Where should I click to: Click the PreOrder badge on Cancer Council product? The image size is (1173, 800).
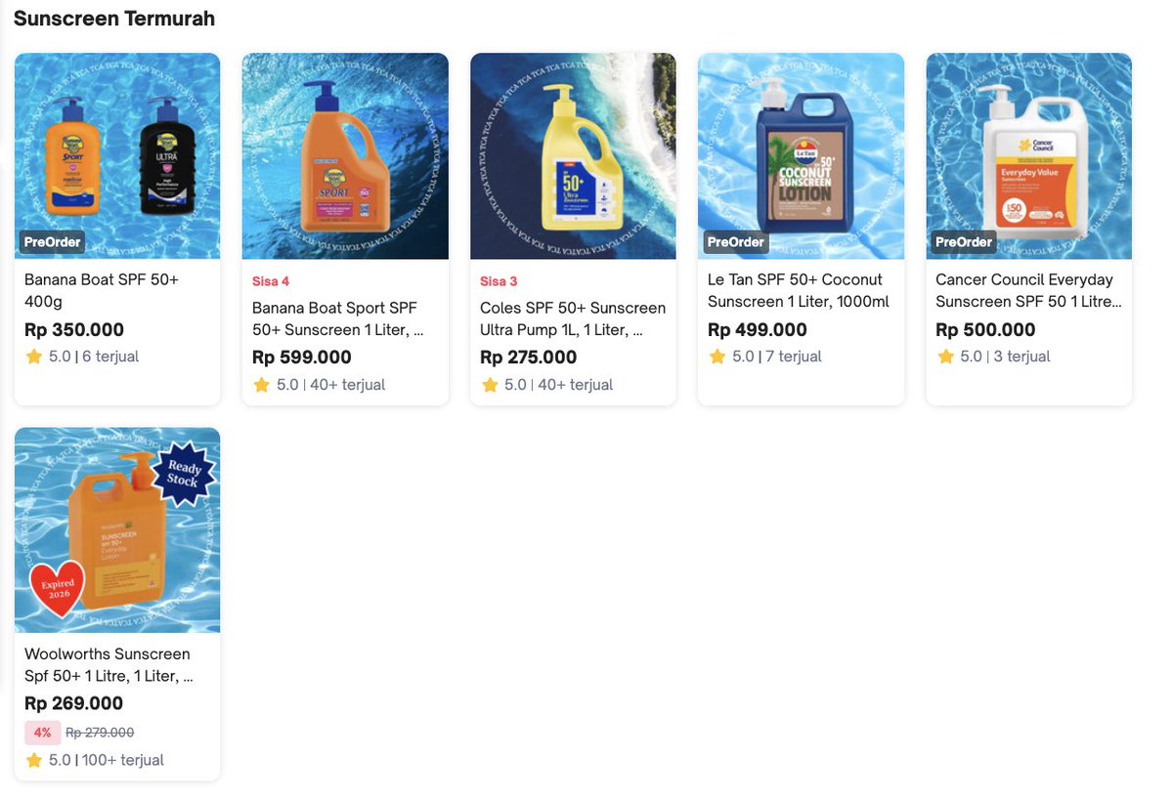click(964, 242)
